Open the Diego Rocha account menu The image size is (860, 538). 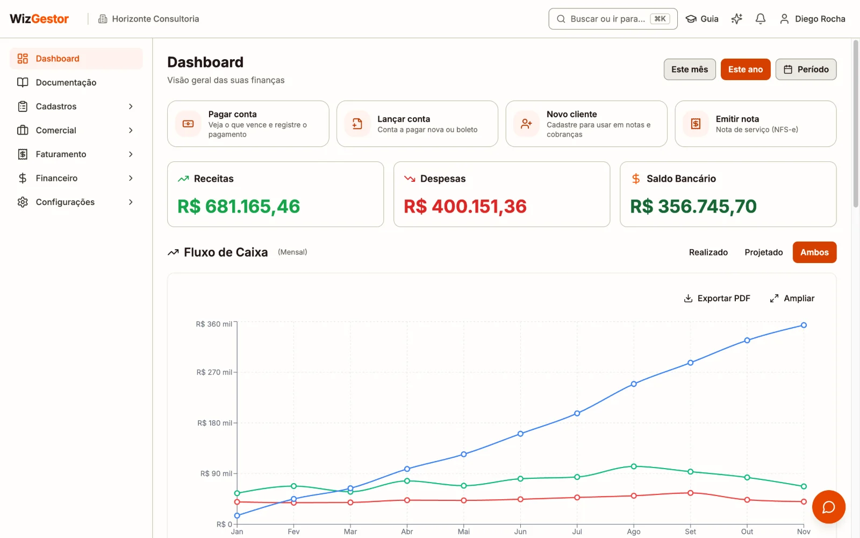[x=812, y=19]
